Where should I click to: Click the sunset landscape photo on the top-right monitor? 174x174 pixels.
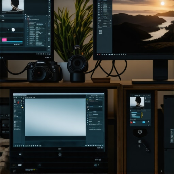[143, 26]
